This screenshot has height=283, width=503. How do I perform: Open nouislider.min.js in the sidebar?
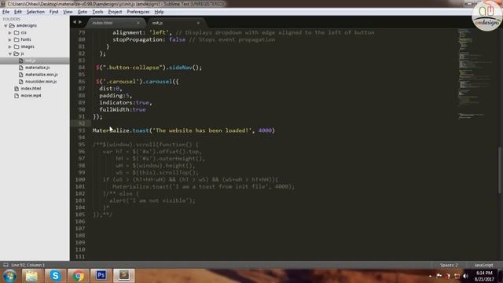(41, 82)
